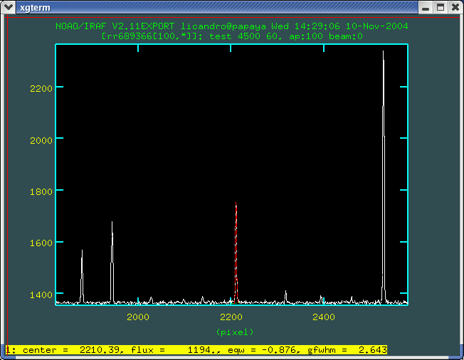
Task: Click the 2400 x-axis tick label
Action: point(324,317)
